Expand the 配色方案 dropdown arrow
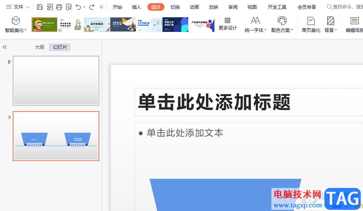The width and height of the screenshot is (363, 211). pos(292,30)
